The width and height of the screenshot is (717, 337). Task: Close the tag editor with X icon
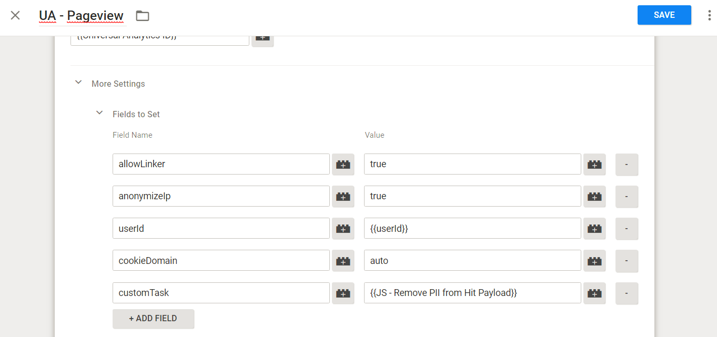pyautogui.click(x=15, y=15)
